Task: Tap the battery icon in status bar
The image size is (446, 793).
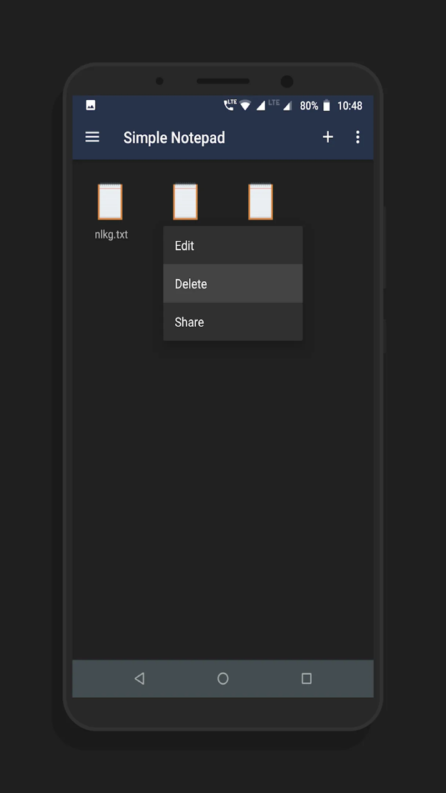Action: point(326,105)
